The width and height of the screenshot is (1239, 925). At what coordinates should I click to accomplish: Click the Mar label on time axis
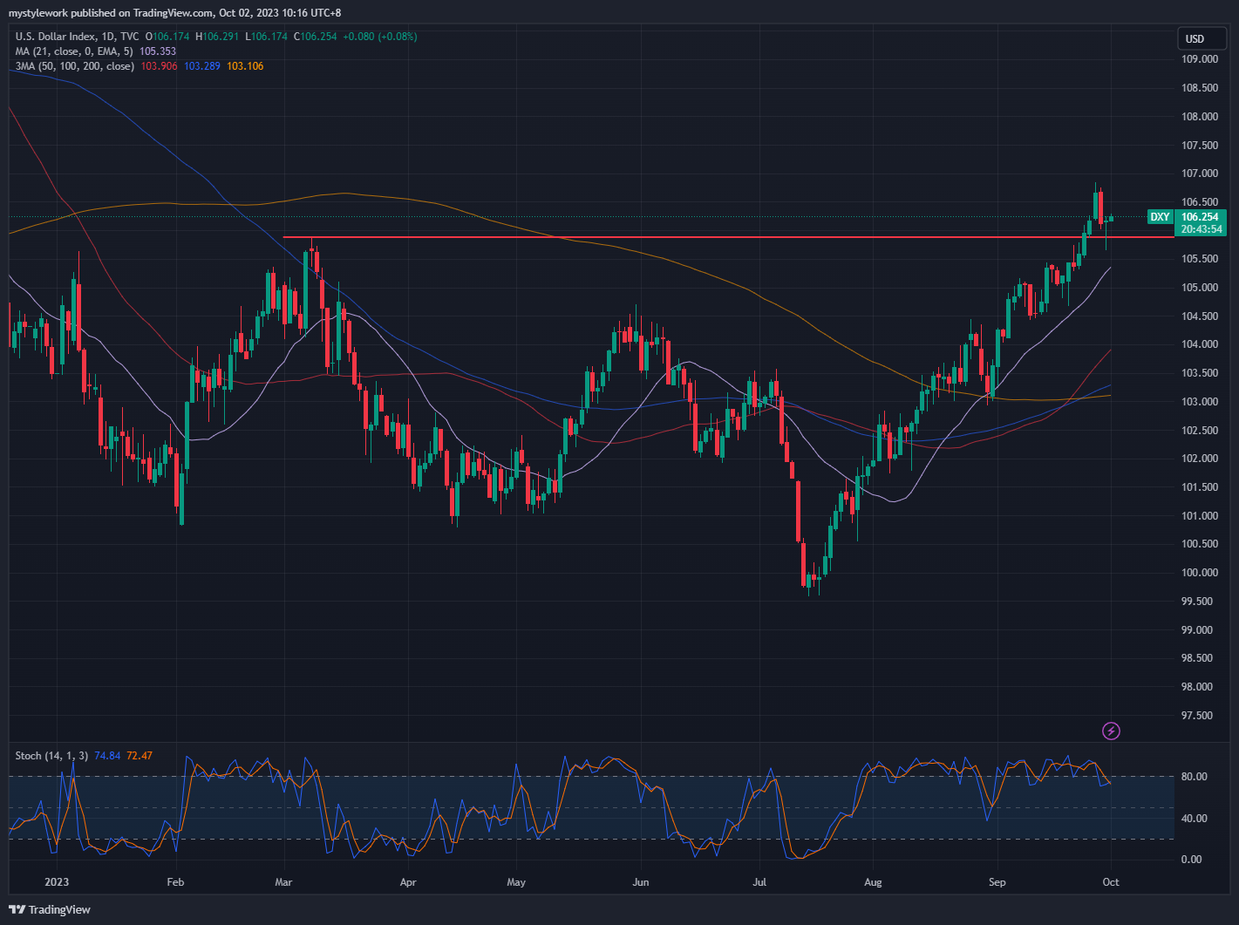(283, 882)
